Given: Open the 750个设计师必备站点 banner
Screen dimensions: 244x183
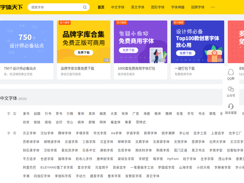Looking at the screenshot, I should click(x=27, y=42).
